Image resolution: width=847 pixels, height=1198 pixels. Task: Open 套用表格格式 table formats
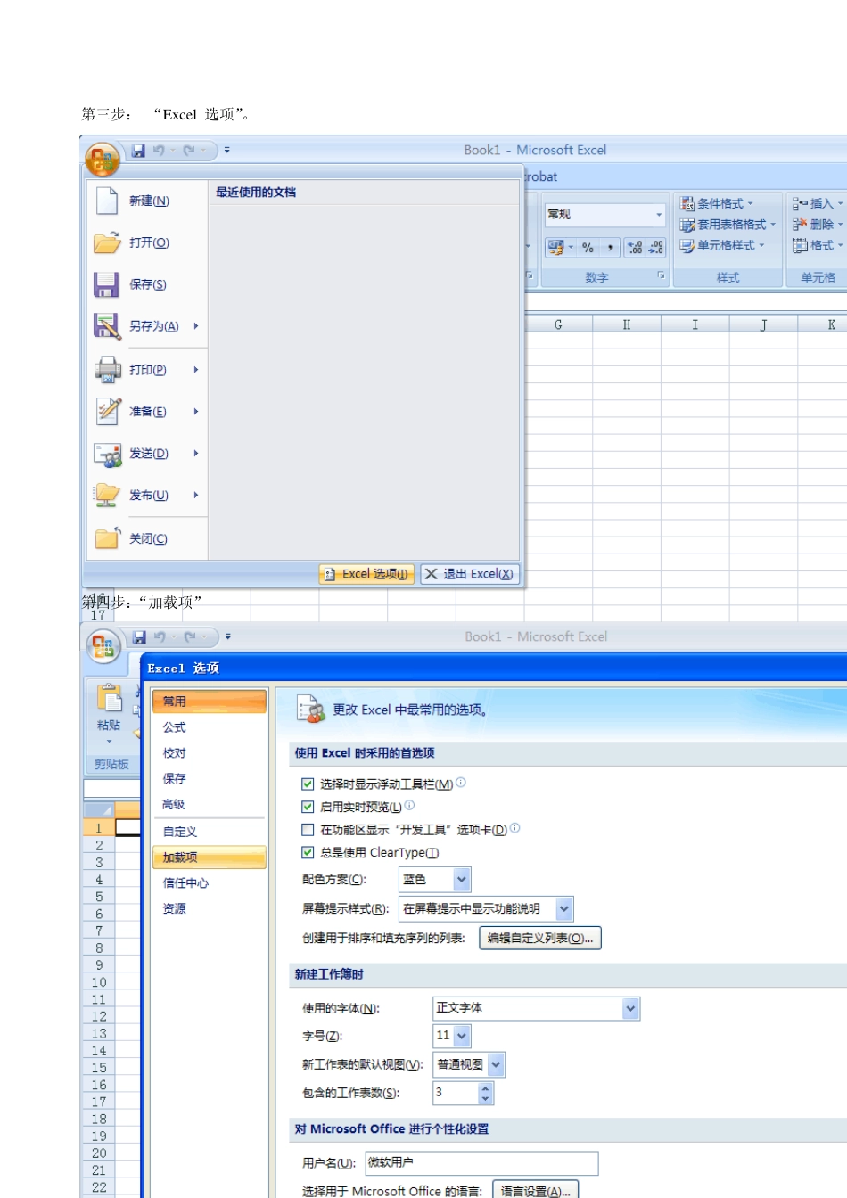(x=728, y=225)
